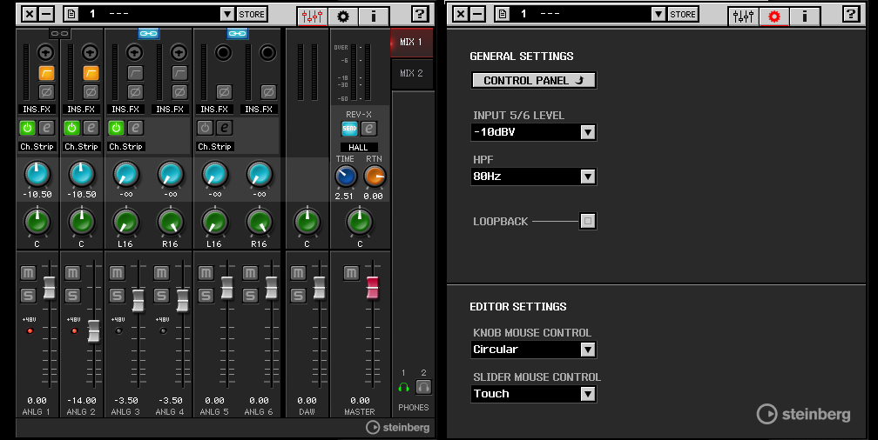Click ANLG 2 fader handle
The image size is (878, 440).
(x=93, y=331)
